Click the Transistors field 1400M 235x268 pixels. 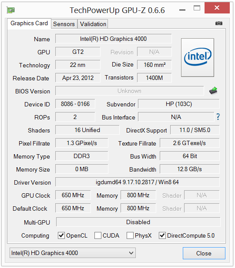click(154, 78)
